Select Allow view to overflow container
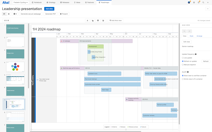This screenshot has width=212, height=132. tap(183, 76)
